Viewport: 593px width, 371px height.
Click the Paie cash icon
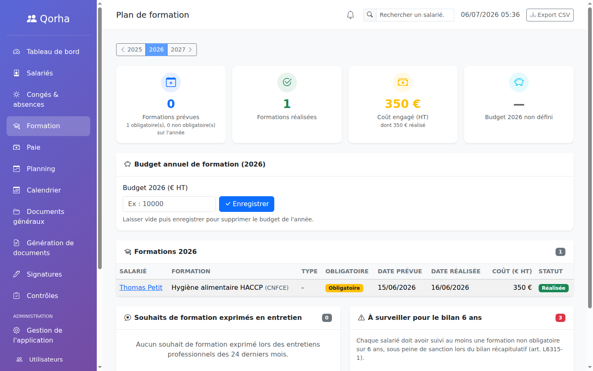pyautogui.click(x=16, y=147)
